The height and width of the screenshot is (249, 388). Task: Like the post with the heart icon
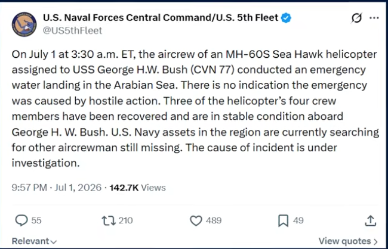[196, 220]
